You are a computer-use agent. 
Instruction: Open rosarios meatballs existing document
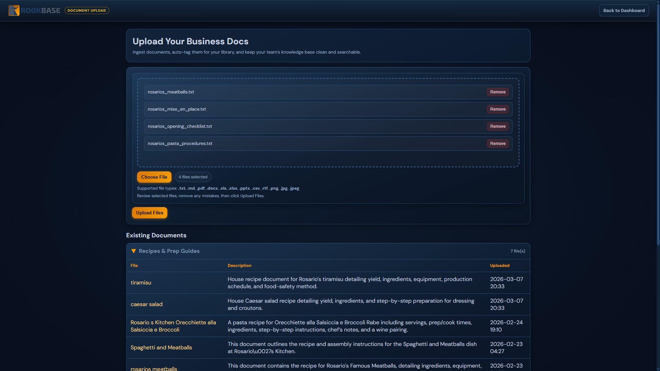click(x=154, y=368)
